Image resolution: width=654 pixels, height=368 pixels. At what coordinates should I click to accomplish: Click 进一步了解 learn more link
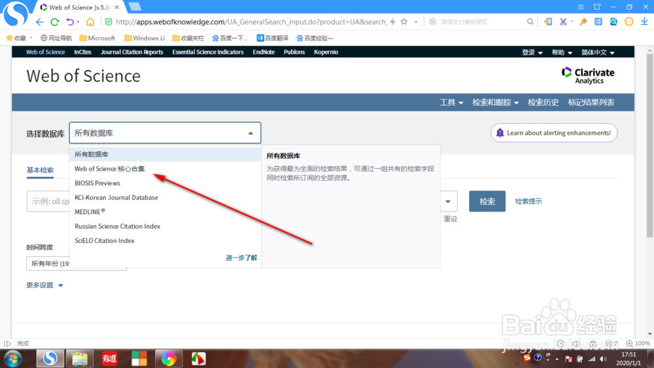pos(241,258)
